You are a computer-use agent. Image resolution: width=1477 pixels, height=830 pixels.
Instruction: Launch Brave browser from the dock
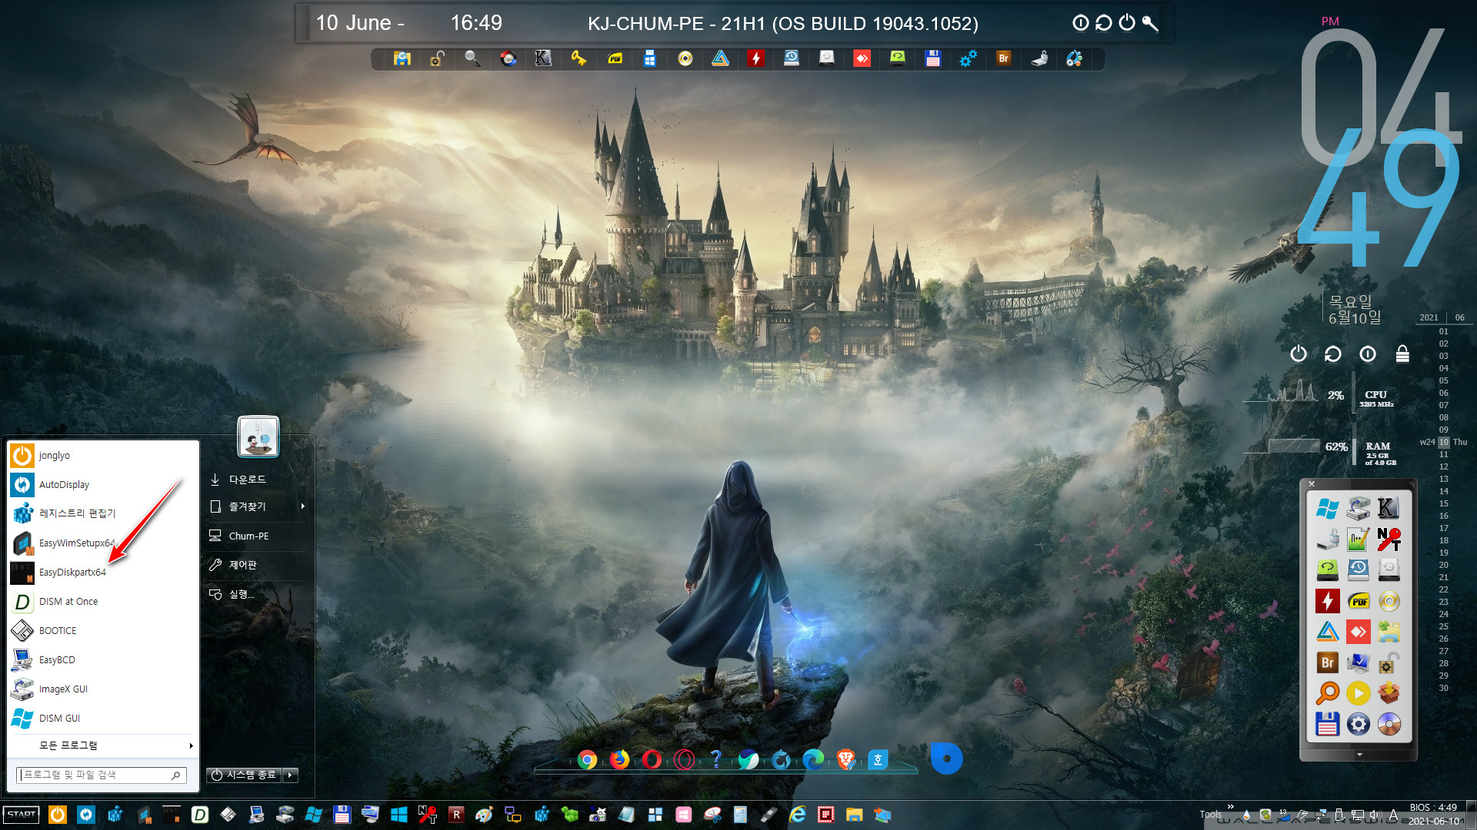[x=845, y=760]
